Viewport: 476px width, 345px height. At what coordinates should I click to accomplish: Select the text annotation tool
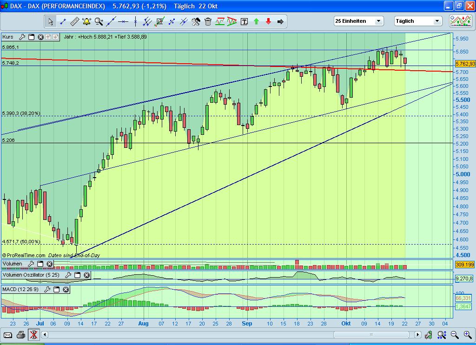coord(244,21)
